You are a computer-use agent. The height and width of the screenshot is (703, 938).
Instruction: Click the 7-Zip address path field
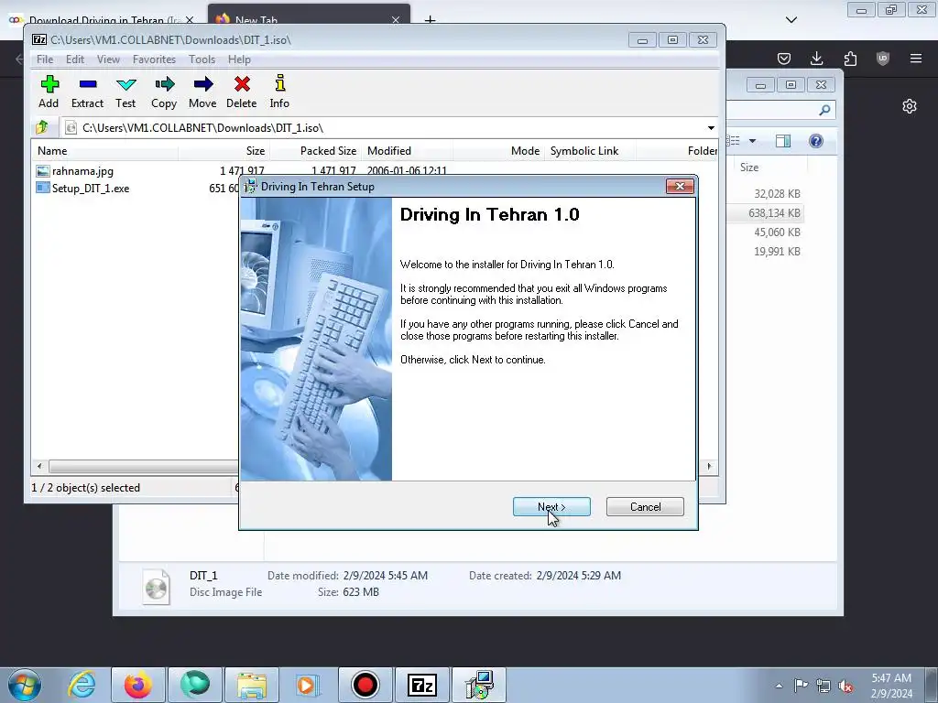pos(383,128)
